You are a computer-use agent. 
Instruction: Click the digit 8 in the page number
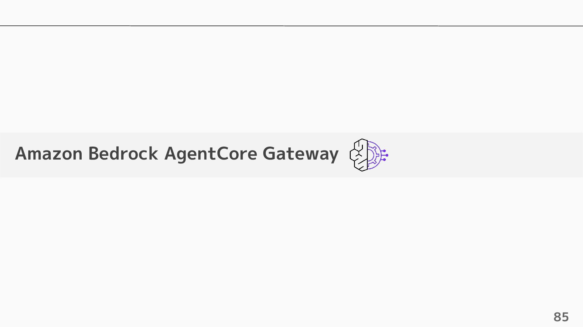557,317
